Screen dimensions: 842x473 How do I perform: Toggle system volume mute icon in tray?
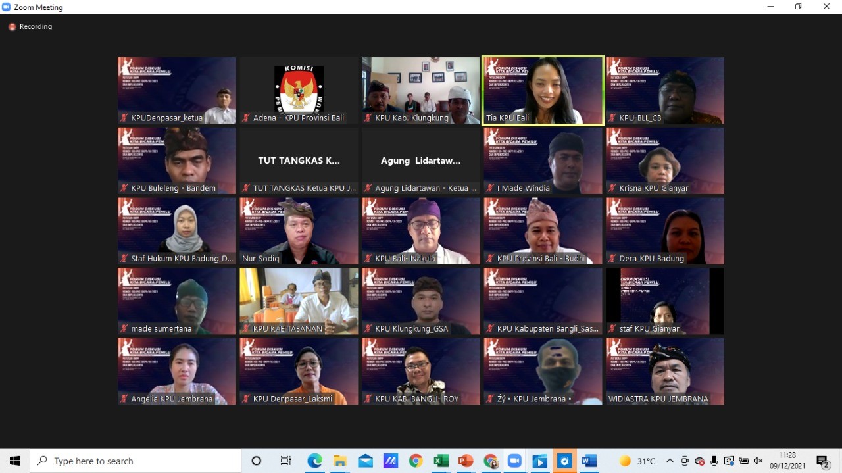click(758, 461)
